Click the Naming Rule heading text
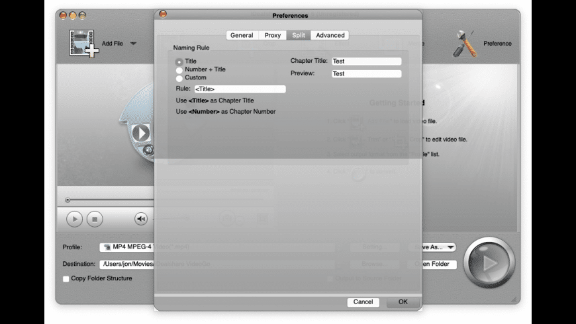Image resolution: width=576 pixels, height=324 pixels. click(x=191, y=48)
